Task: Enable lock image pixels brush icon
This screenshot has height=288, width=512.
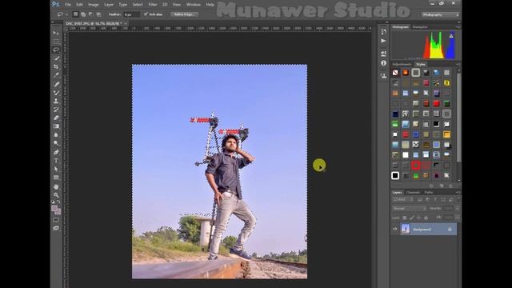Action: 411,218
